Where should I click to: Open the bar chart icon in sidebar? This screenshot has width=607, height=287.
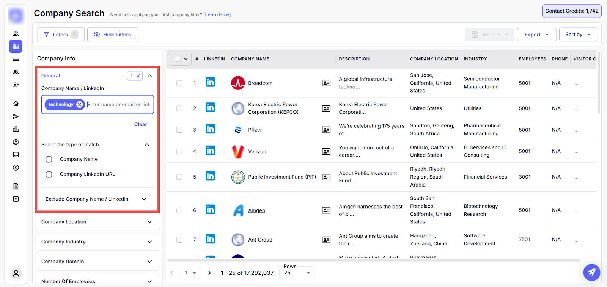click(16, 129)
